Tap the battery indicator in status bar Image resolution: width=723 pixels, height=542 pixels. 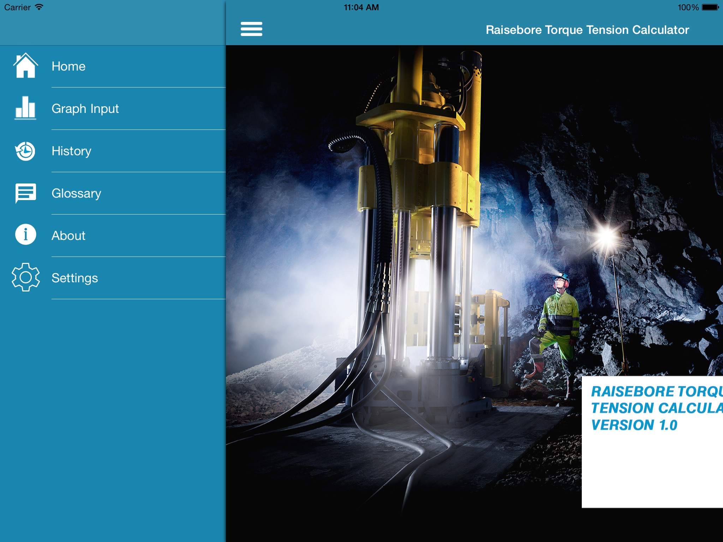click(710, 7)
